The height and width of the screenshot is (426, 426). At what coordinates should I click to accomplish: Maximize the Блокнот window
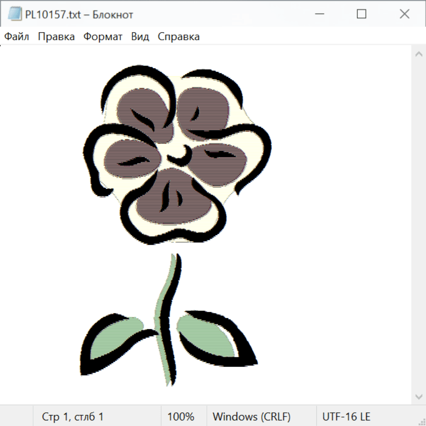tap(361, 14)
